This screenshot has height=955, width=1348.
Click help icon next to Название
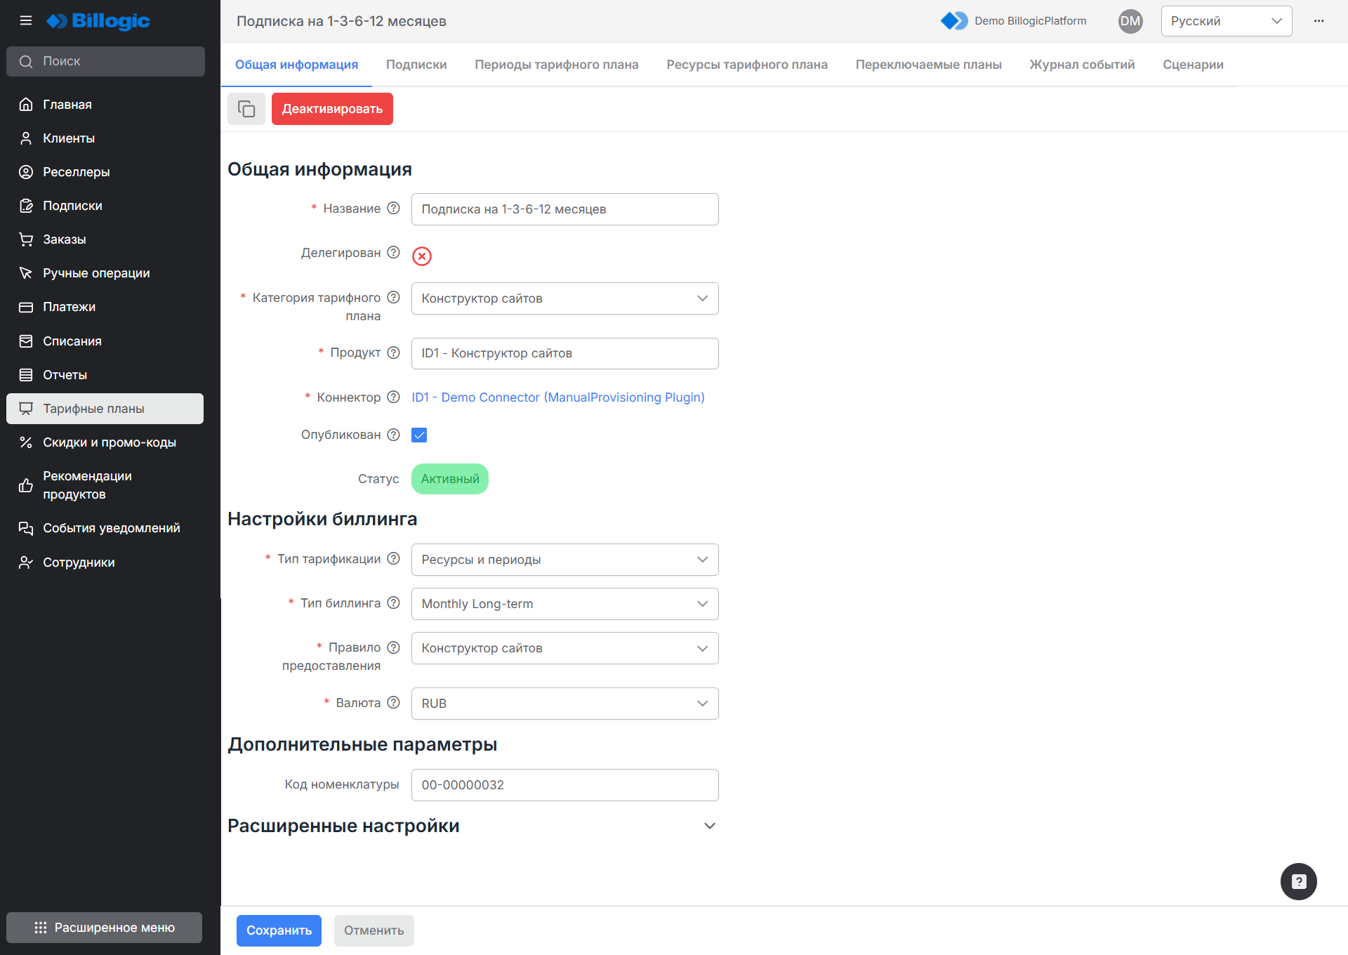click(x=394, y=209)
